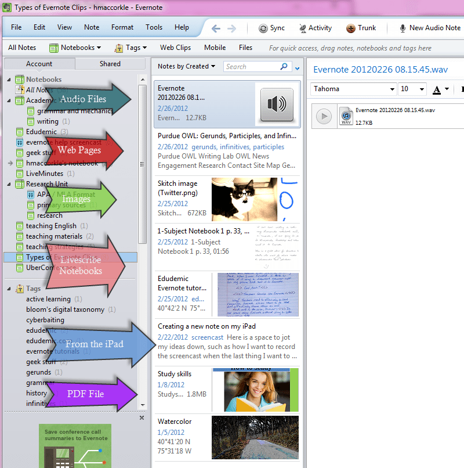Open the Watercolor note thumbnail
Image resolution: width=464 pixels, height=468 pixels.
(x=255, y=438)
